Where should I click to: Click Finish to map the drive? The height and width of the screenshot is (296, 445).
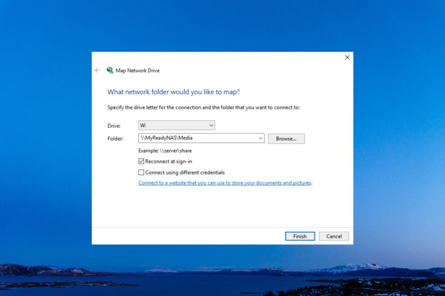300,236
